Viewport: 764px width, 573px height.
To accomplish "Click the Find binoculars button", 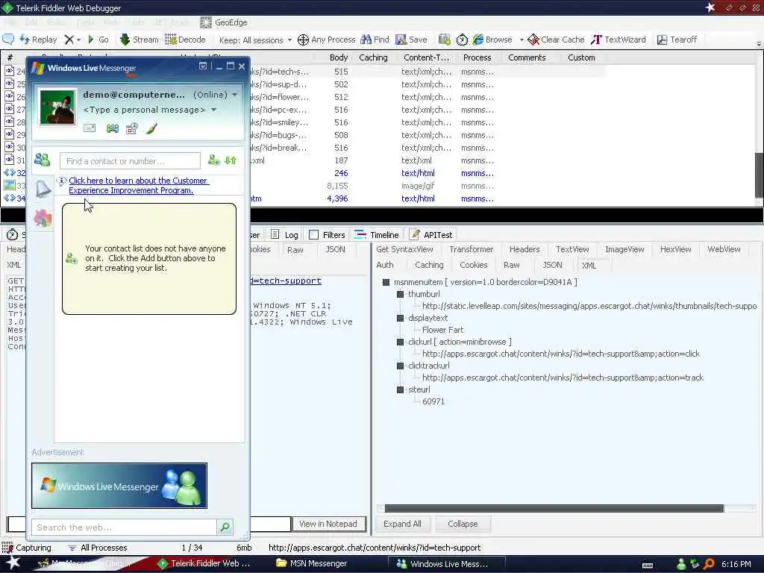I will 375,40.
